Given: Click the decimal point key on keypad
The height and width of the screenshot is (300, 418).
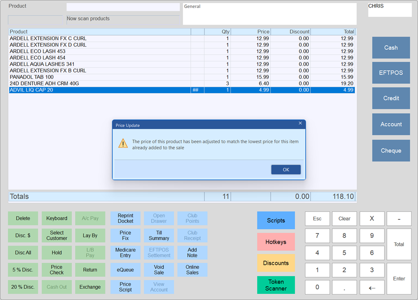Looking at the screenshot, I should [345, 287].
